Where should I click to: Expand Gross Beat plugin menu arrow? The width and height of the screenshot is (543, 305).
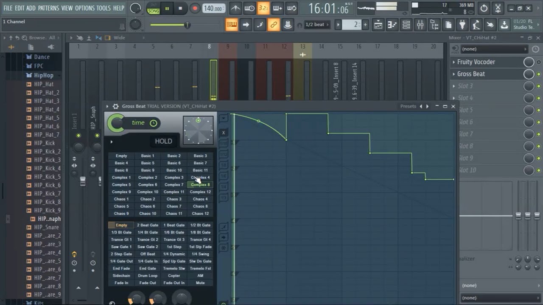[107, 106]
